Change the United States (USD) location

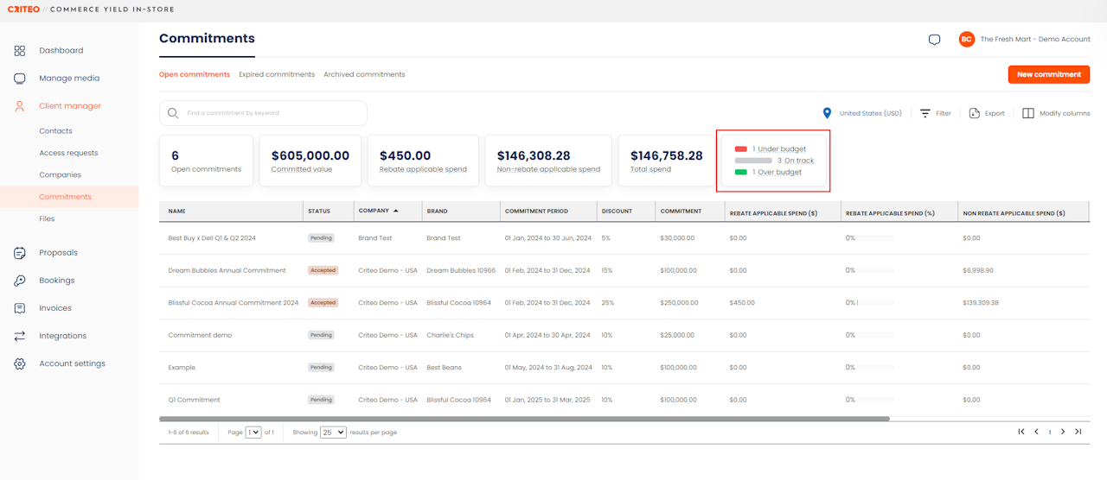862,113
